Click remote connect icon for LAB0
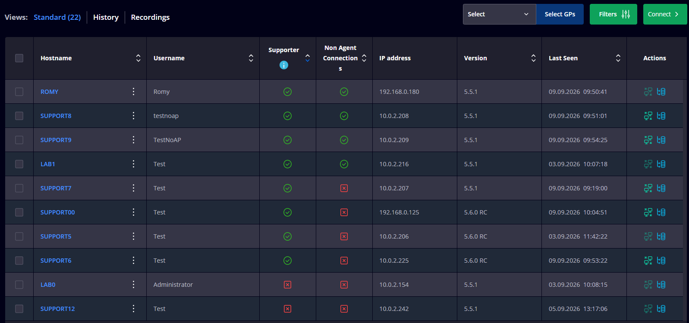This screenshot has height=323, width=689. click(648, 285)
